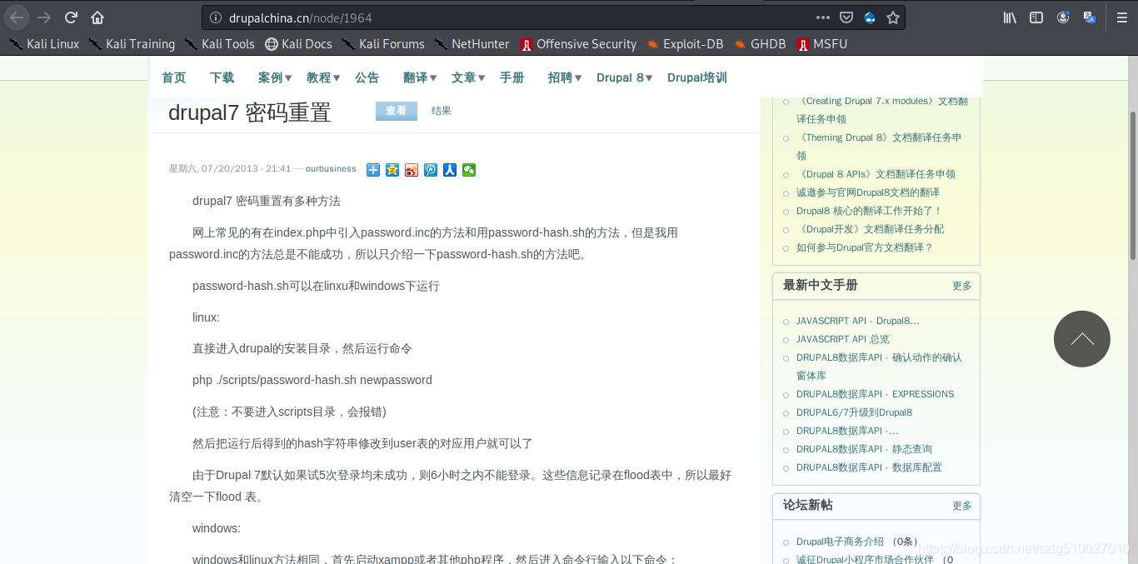1138x564 pixels.
Task: Reload the current page
Action: (72, 17)
